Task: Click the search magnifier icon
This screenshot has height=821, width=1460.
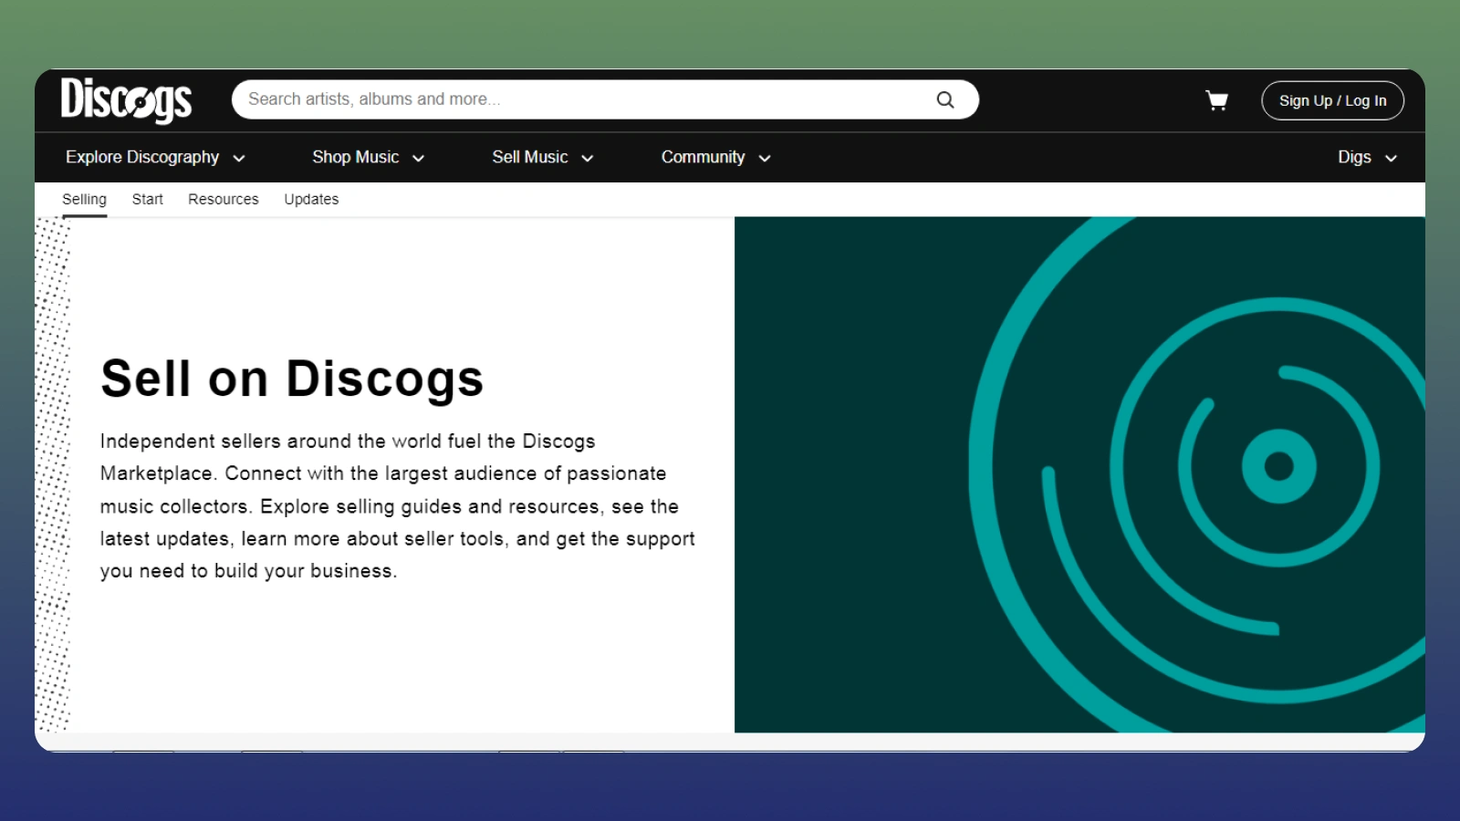Action: (x=945, y=99)
